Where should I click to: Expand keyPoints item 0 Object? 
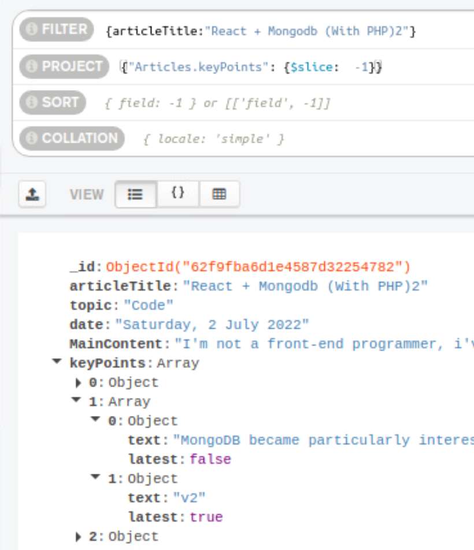click(x=79, y=383)
